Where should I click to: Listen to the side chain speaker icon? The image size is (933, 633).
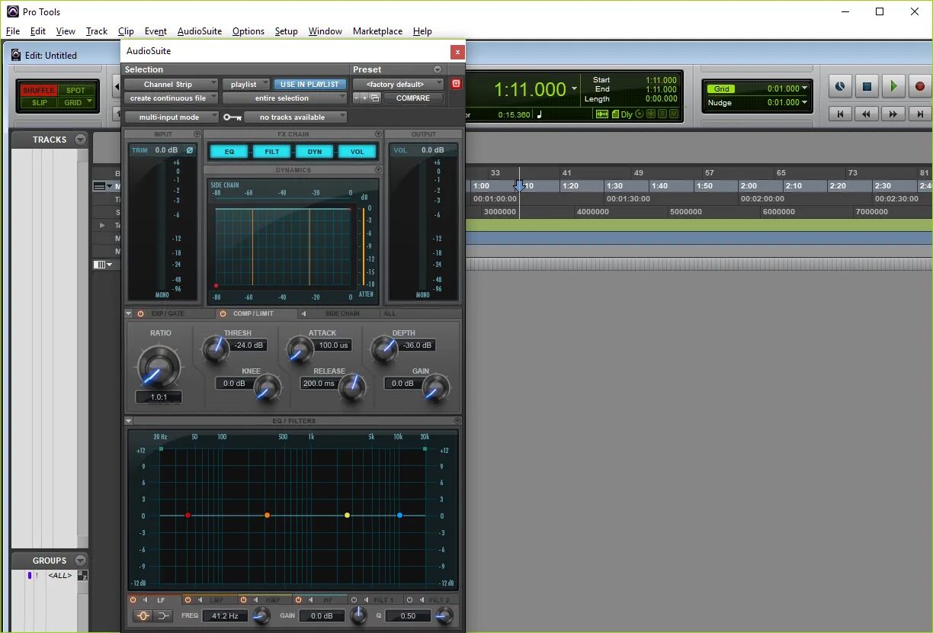point(303,313)
